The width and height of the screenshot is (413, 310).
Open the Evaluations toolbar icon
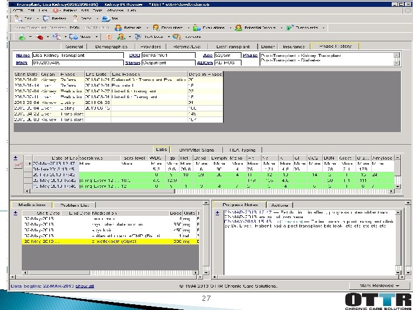click(197, 27)
